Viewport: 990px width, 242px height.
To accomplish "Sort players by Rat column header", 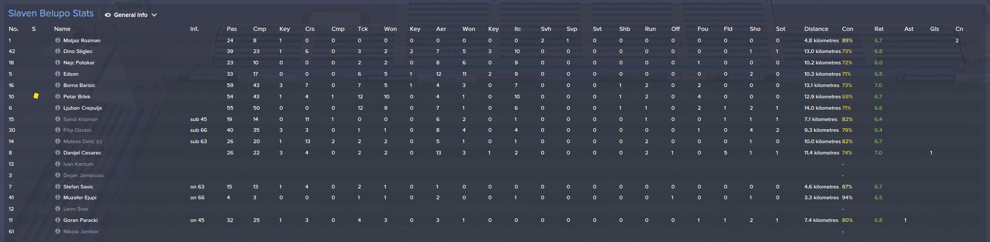I will coord(879,29).
